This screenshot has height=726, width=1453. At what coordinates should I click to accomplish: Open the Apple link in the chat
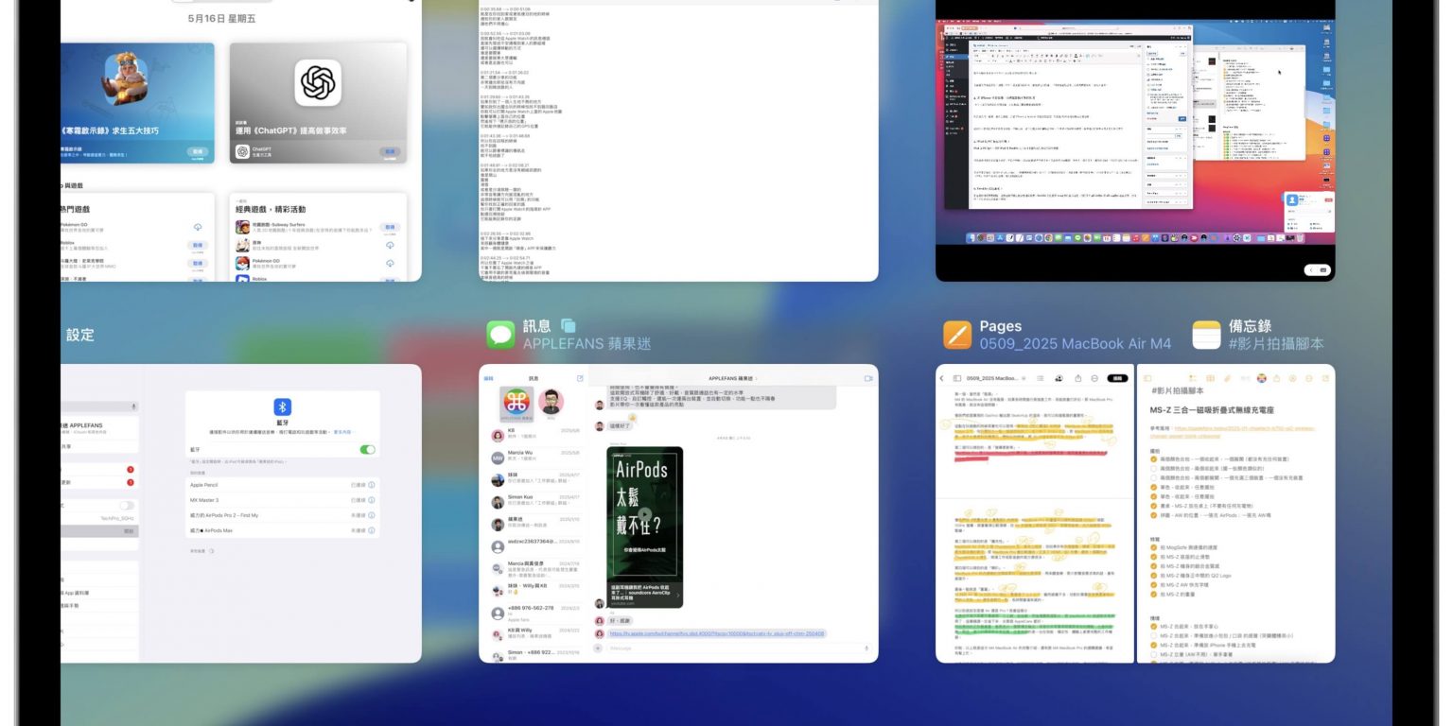716,633
